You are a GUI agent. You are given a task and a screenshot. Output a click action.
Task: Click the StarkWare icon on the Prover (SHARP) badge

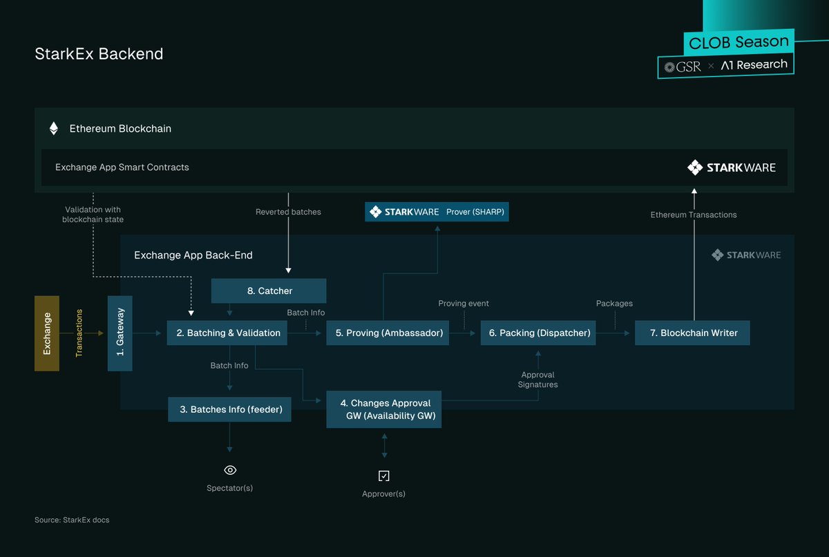point(377,212)
